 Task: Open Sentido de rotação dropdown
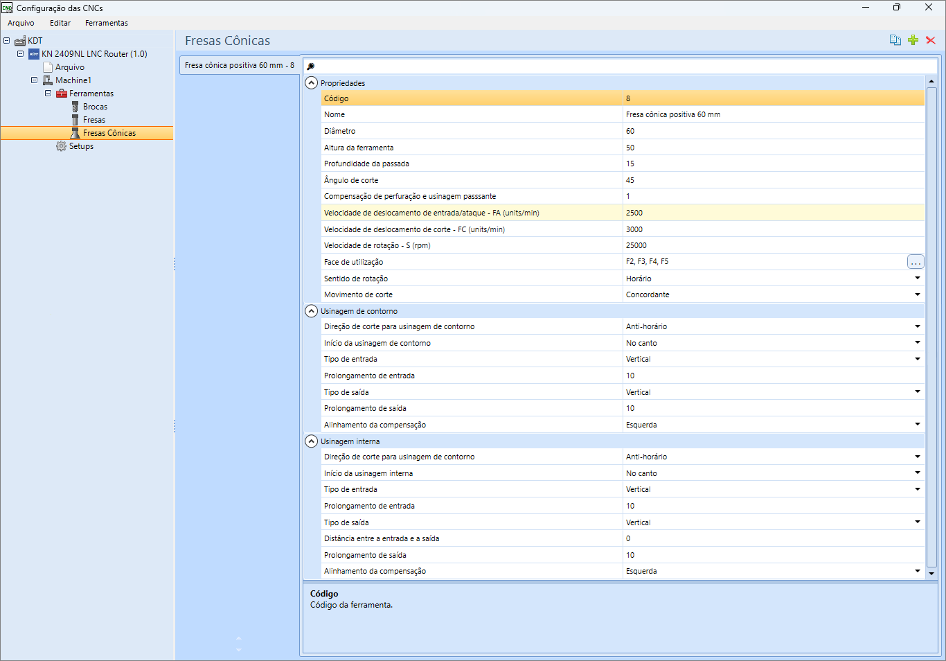pos(917,279)
